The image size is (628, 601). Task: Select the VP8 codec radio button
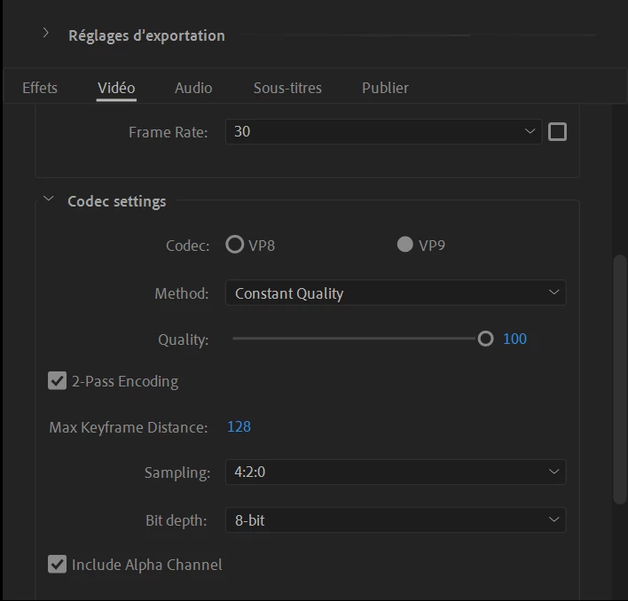pyautogui.click(x=235, y=245)
